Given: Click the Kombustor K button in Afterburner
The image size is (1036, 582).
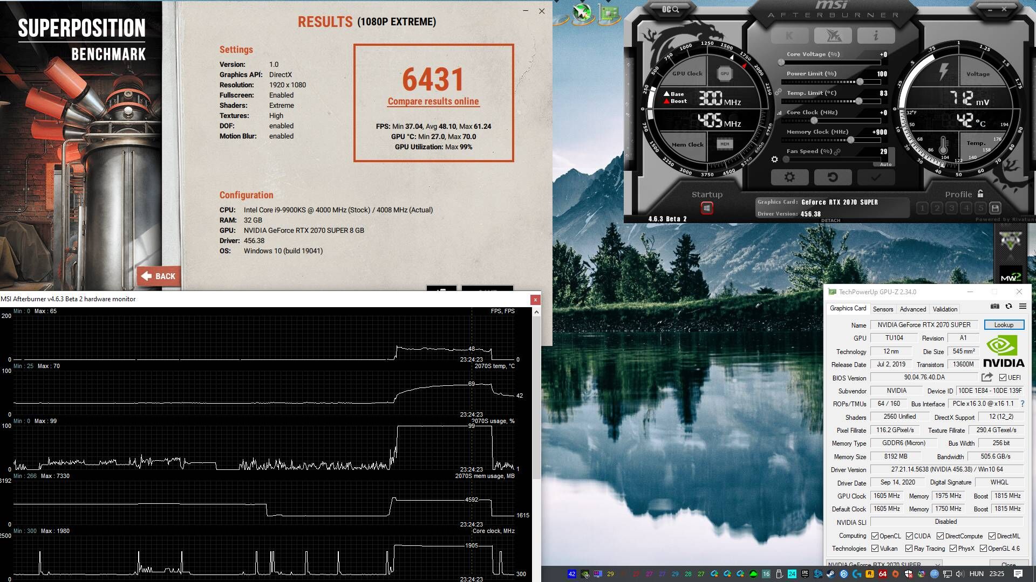Looking at the screenshot, I should click(789, 36).
